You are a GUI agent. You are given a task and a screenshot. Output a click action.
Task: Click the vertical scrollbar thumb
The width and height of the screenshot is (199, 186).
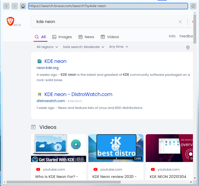point(195,29)
